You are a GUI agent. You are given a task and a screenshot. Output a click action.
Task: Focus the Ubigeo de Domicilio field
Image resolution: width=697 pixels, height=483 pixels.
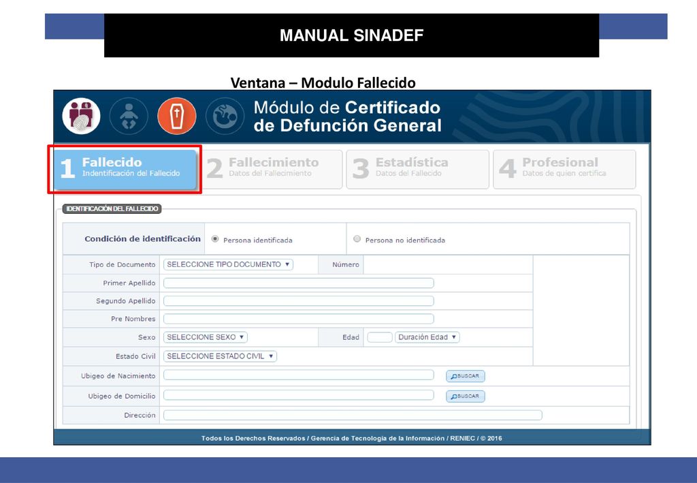point(299,395)
